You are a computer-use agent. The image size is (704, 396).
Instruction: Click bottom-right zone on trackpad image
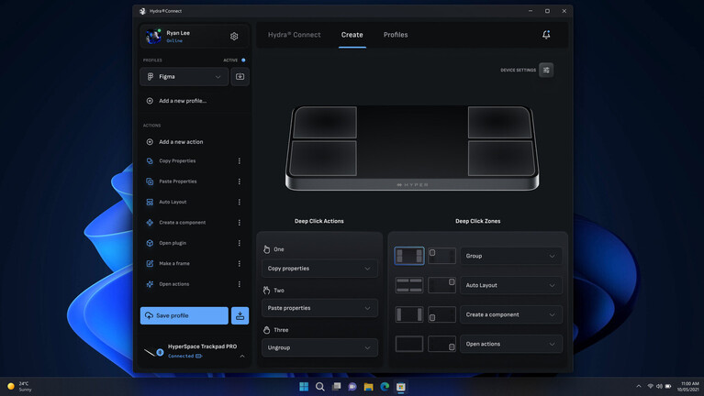501,159
